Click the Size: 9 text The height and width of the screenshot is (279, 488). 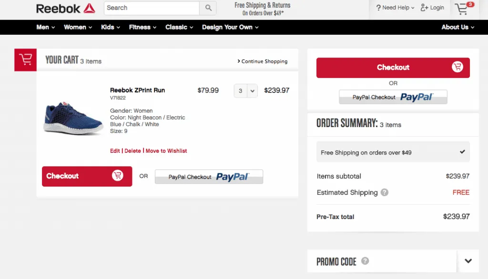pos(119,131)
